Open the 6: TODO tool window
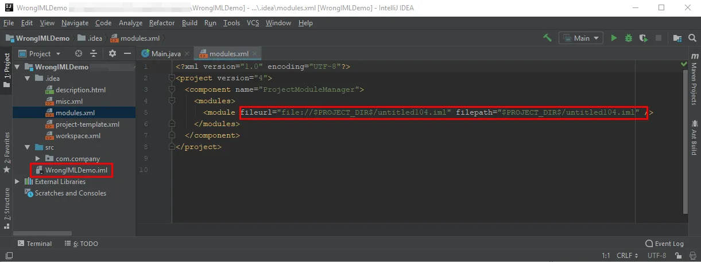Image resolution: width=701 pixels, height=262 pixels. coord(81,244)
